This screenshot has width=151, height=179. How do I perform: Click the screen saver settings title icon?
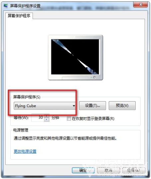coord(6,6)
